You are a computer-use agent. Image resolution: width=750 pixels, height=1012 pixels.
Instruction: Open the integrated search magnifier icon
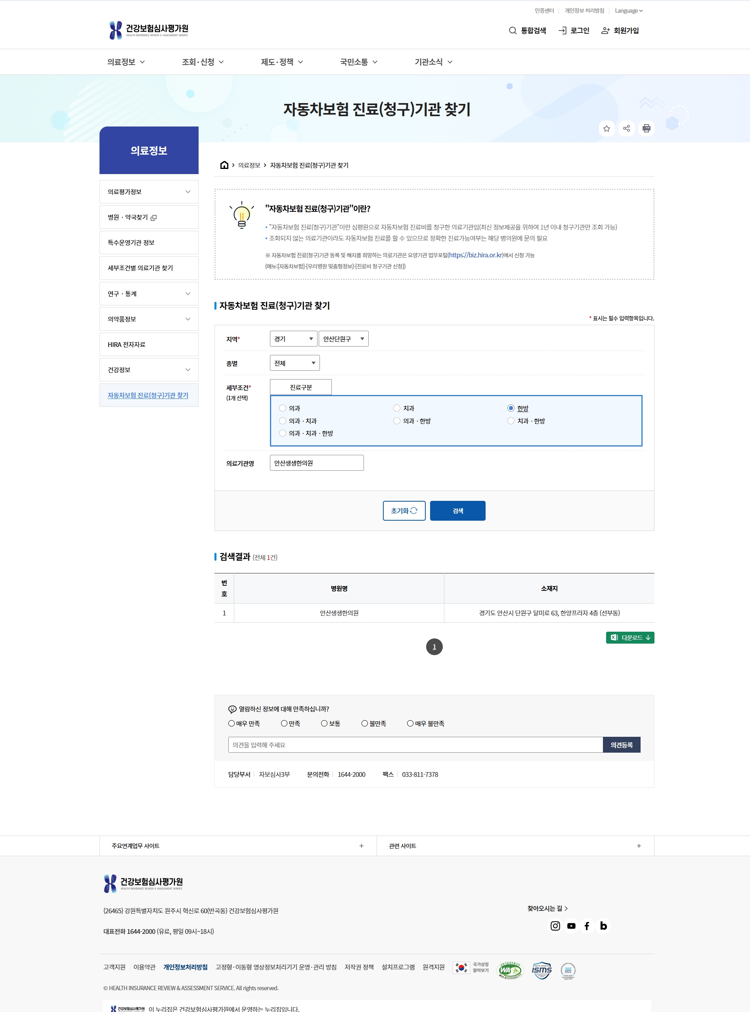[x=513, y=31]
